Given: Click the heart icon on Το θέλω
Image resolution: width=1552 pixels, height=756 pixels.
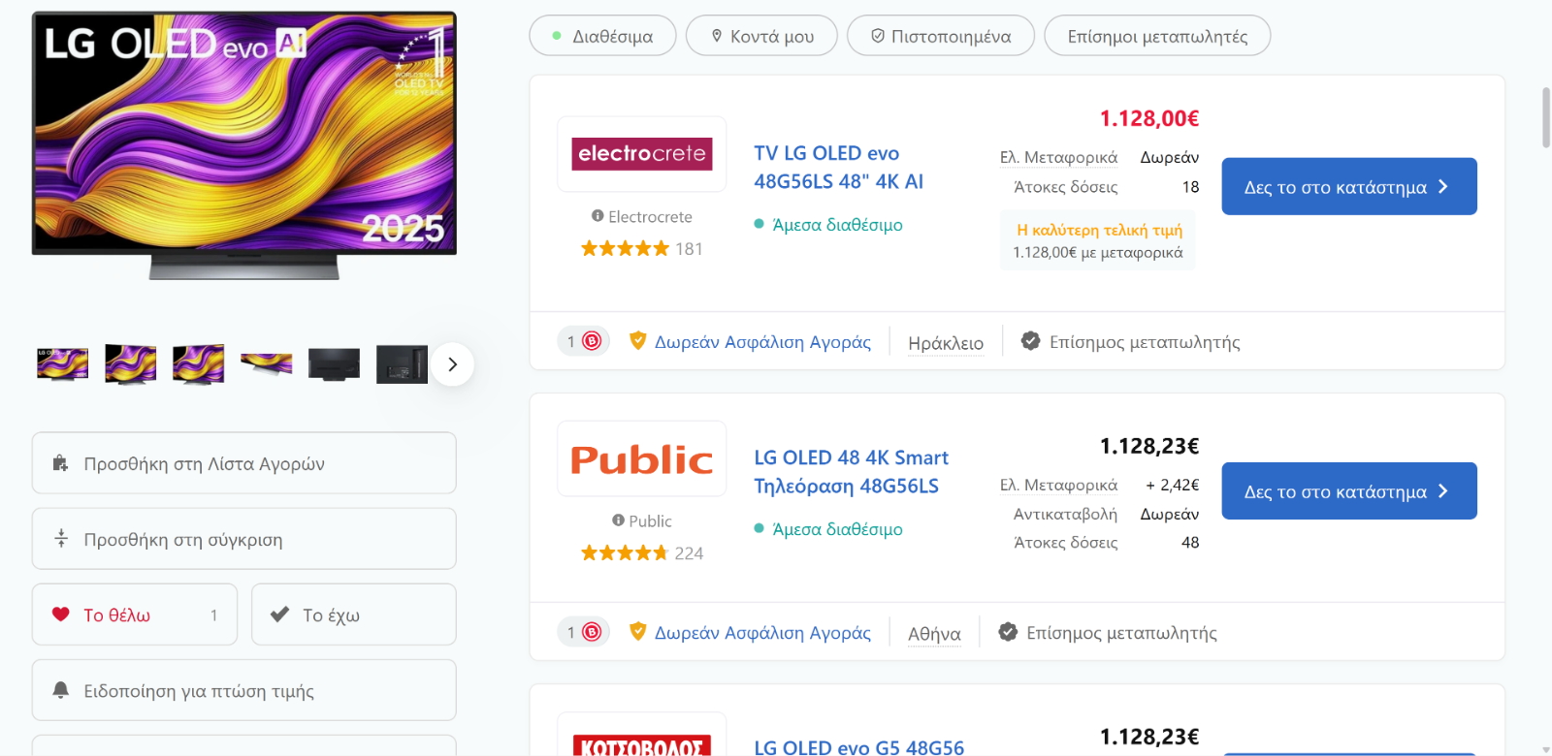Looking at the screenshot, I should point(60,614).
